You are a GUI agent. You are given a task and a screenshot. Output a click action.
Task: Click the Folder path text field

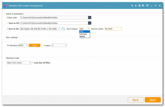point(54,18)
